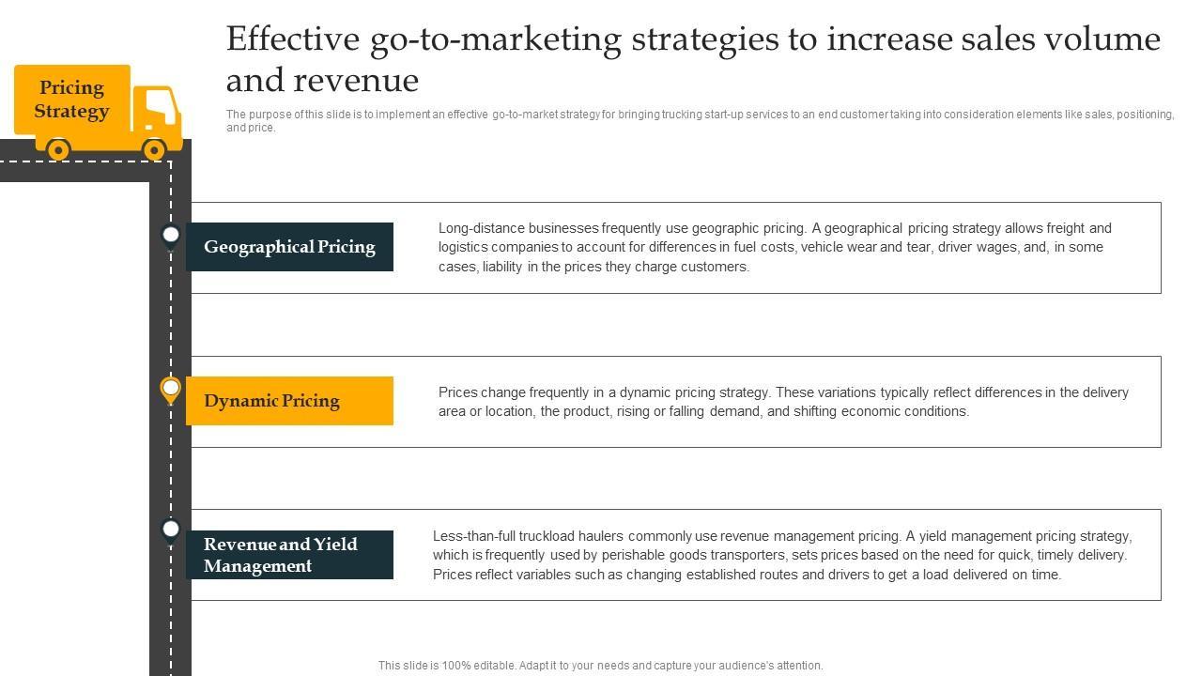This screenshot has height=676, width=1202.
Task: Click the slide purpose subtitle text
Action: [700, 120]
